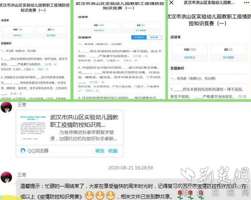Click the page heading 控知识竞赛（一） in the right panel
Screen dimensions: 251x200
tap(208, 23)
